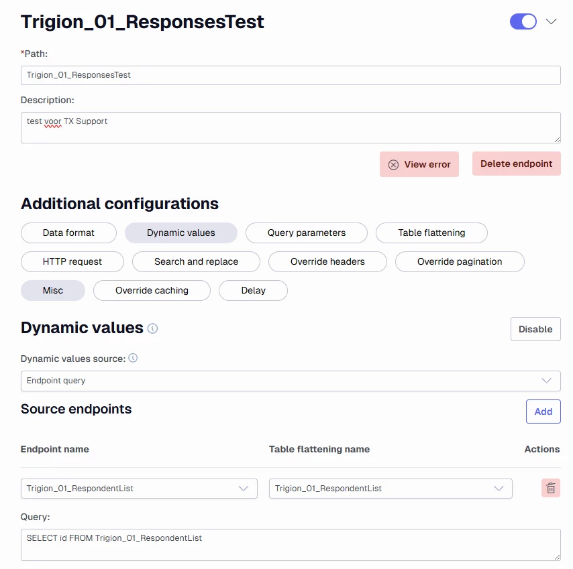Toggle the Misc configuration pill
The height and width of the screenshot is (569, 573).
[53, 290]
